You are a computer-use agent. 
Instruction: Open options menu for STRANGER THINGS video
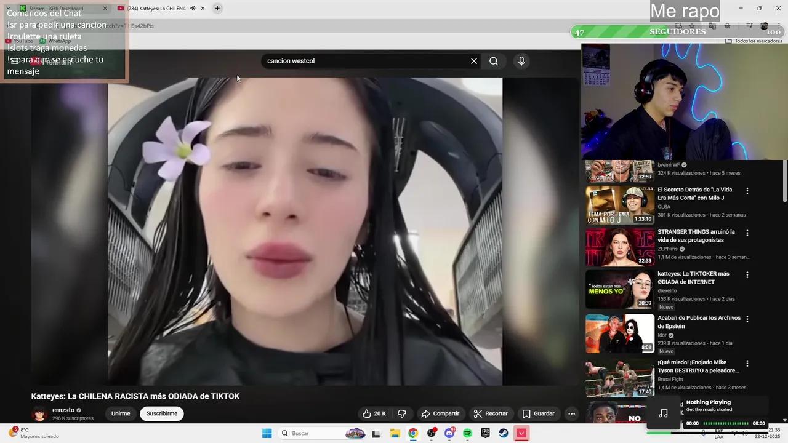point(747,233)
